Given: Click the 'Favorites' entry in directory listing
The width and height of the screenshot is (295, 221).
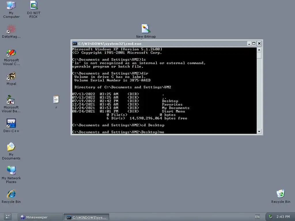Looking at the screenshot, I should click(x=172, y=104).
